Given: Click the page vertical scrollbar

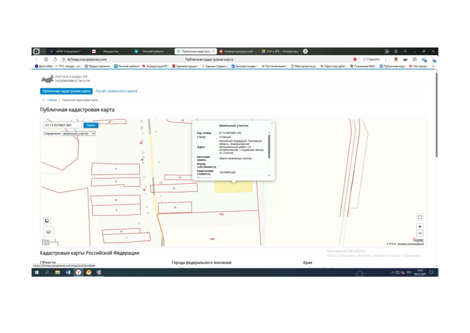Looking at the screenshot, I should point(436,115).
